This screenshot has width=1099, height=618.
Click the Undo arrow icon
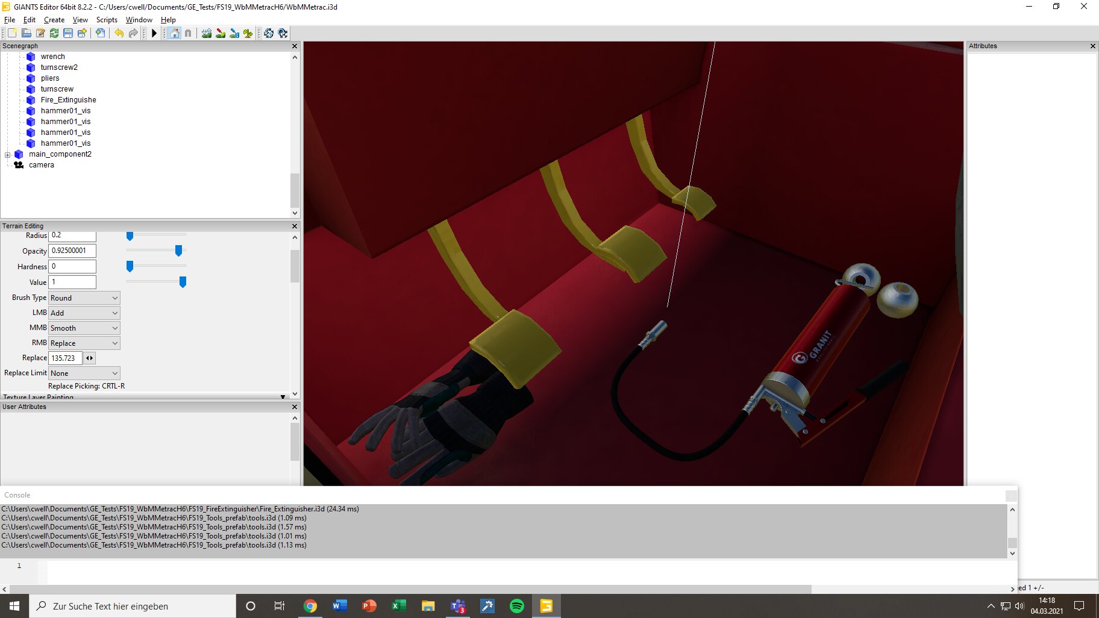(x=119, y=33)
